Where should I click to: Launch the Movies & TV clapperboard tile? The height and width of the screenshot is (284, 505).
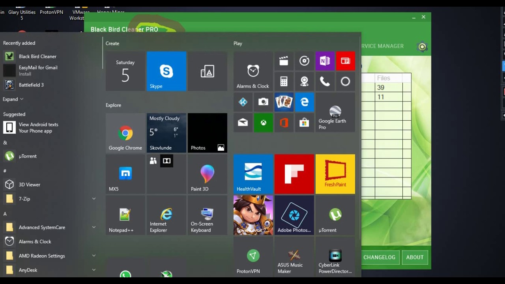[x=284, y=61]
